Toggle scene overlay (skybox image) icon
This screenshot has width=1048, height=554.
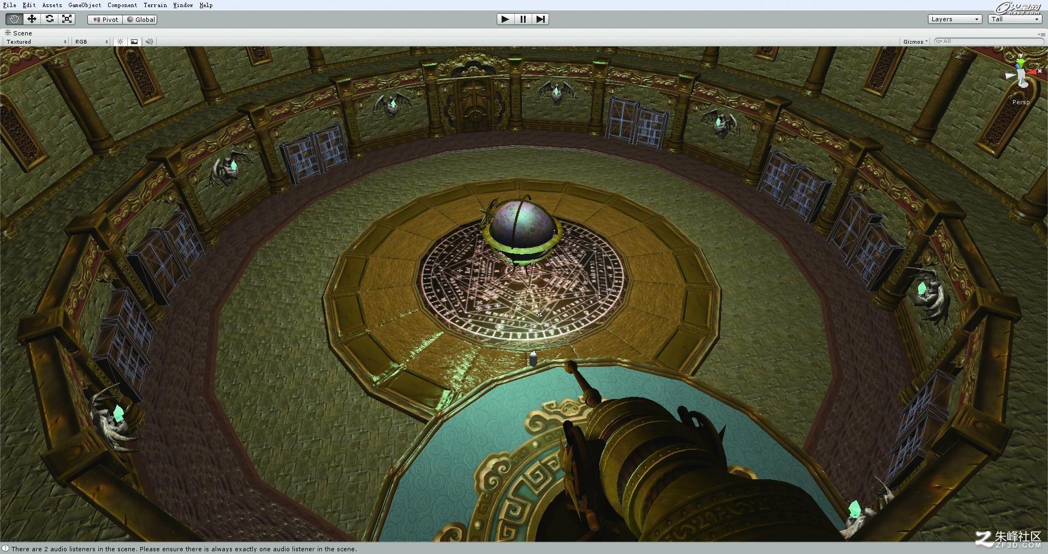(x=134, y=41)
